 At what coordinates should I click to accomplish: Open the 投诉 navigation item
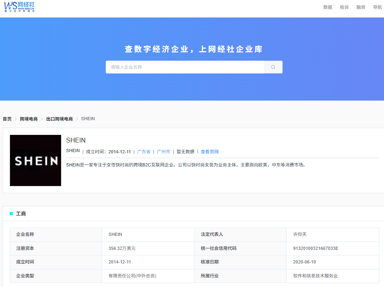tap(344, 7)
